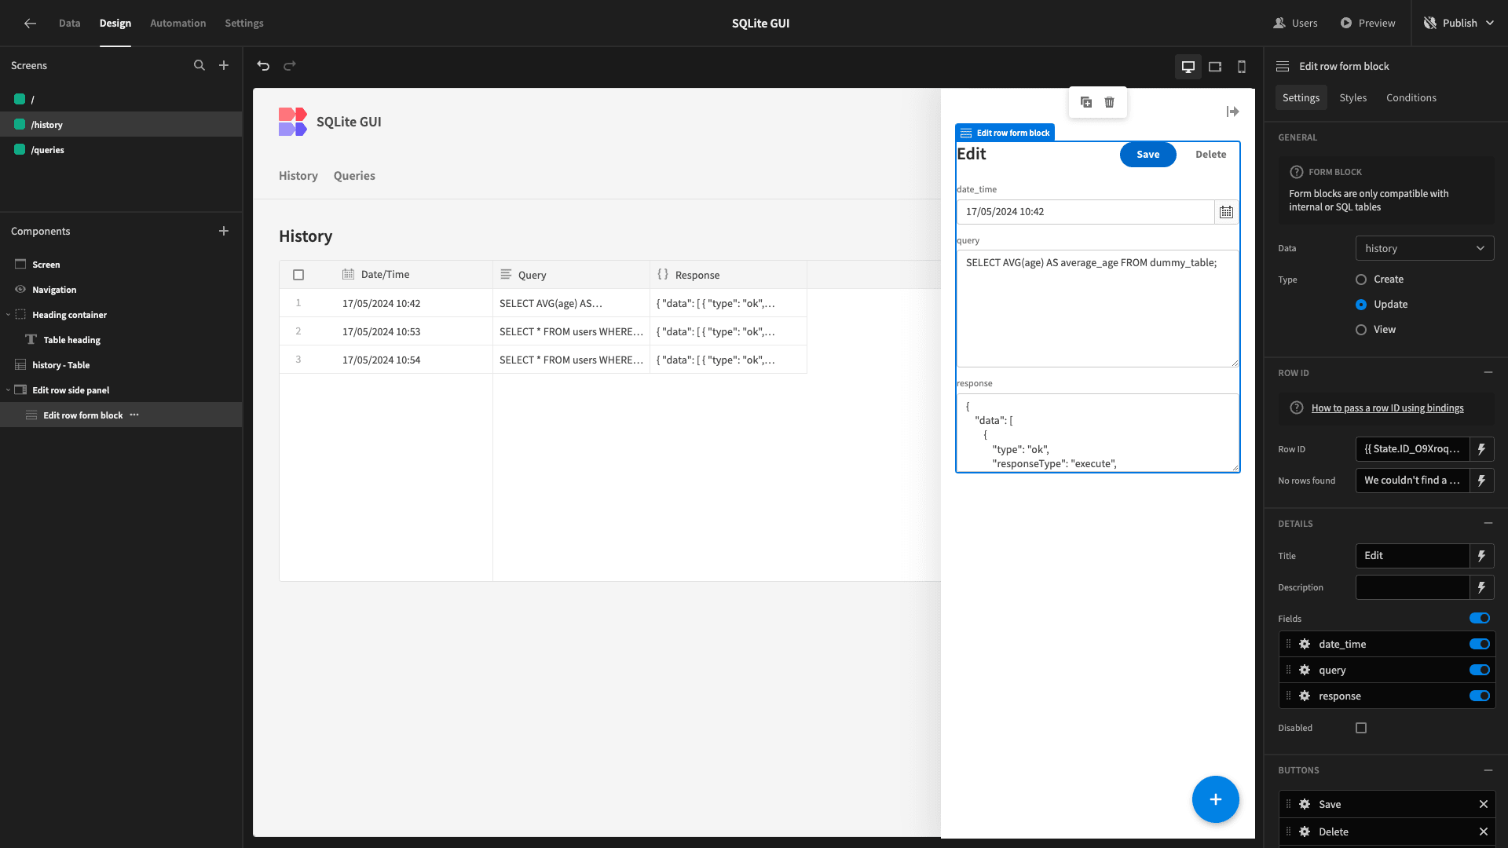Remove the Save button entry
This screenshot has height=848, width=1508.
coord(1484,805)
